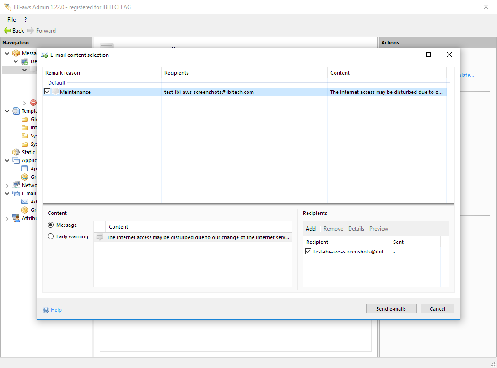Click the Help question mark icon
The width and height of the screenshot is (497, 368).
(x=46, y=310)
